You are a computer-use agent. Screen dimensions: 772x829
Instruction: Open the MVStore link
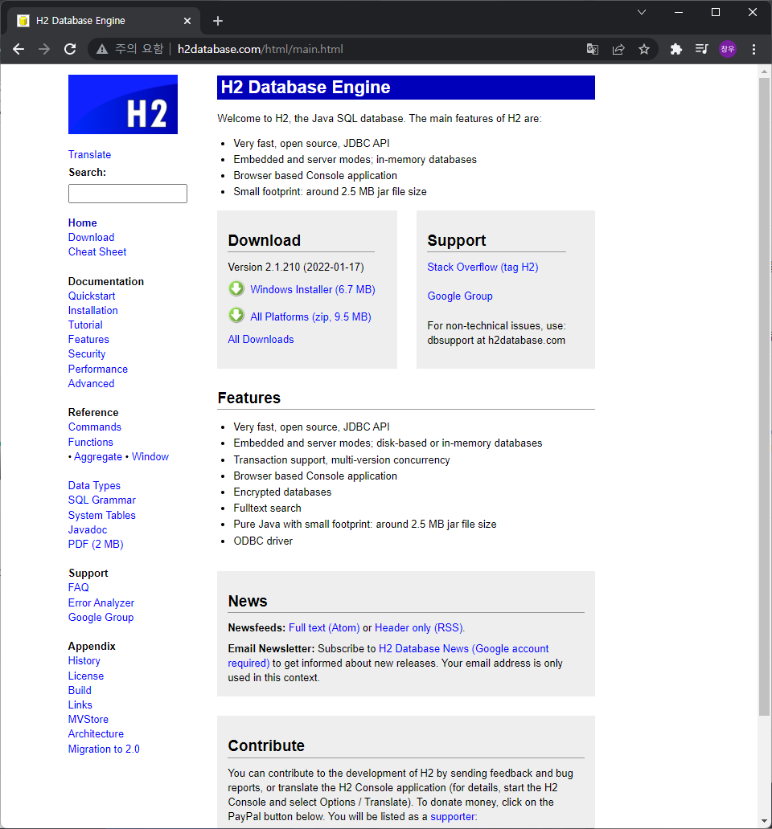(x=88, y=719)
